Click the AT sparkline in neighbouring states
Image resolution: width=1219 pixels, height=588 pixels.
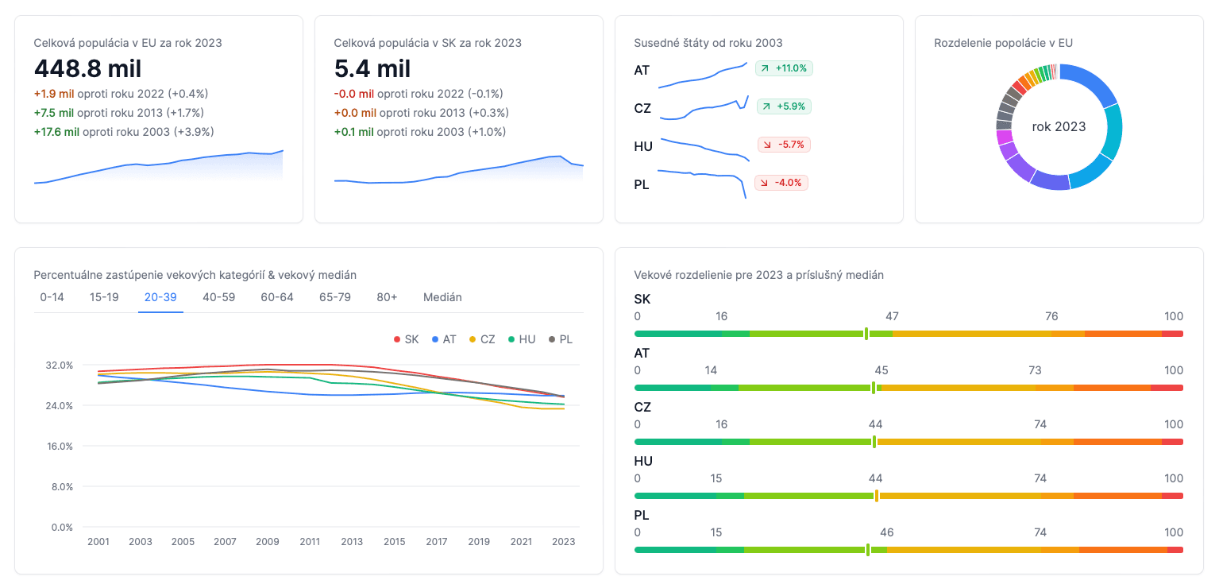(703, 76)
